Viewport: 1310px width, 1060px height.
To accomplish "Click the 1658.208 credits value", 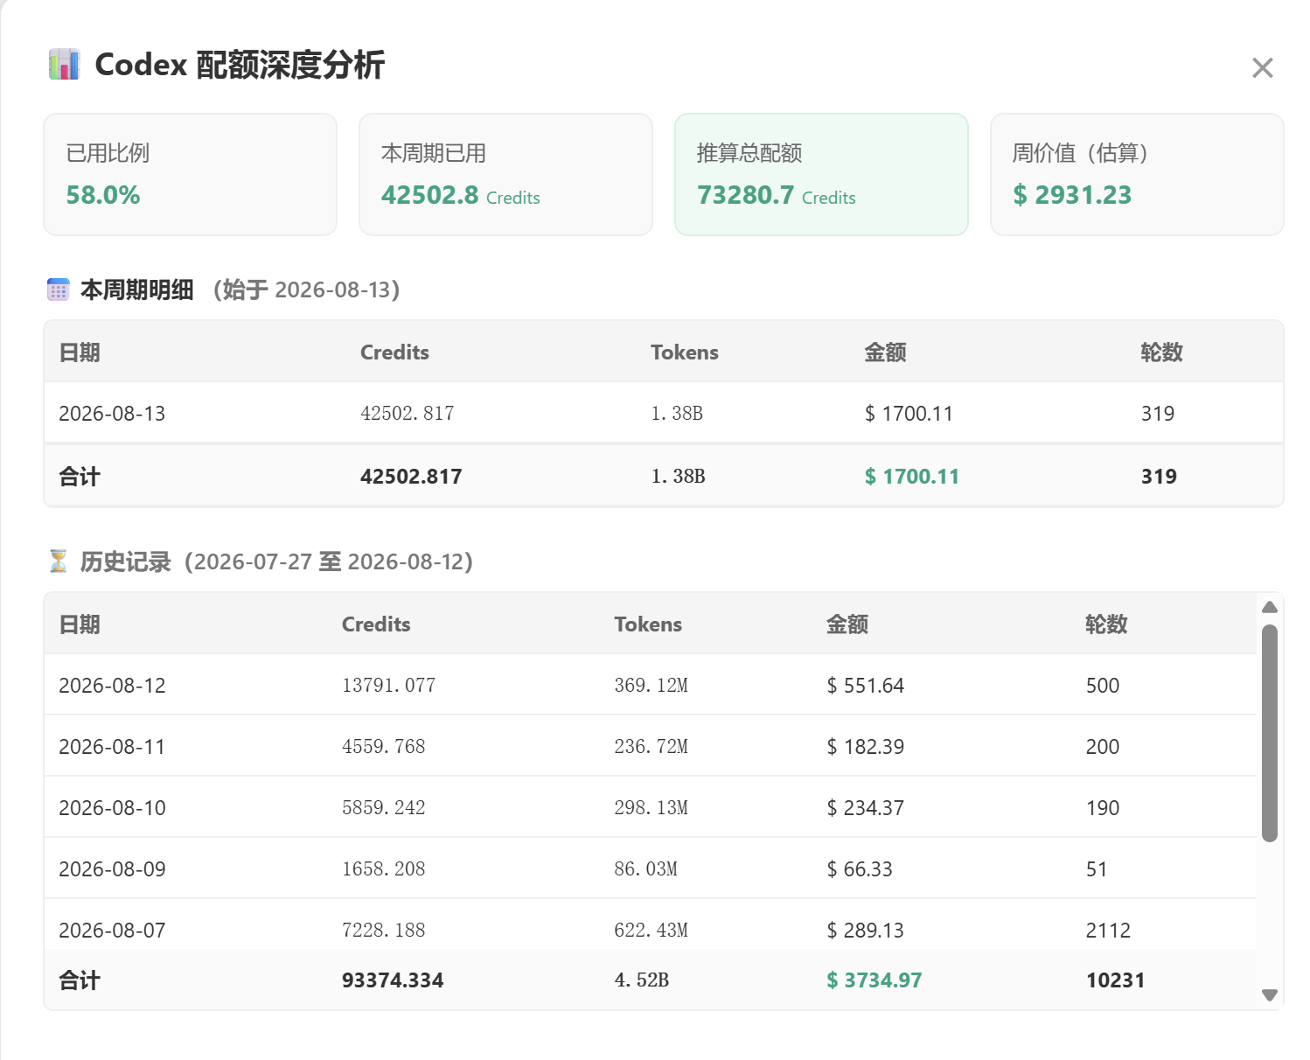I will (x=384, y=869).
